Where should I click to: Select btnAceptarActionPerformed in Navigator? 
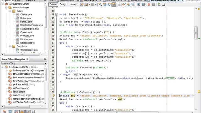click(x=28, y=74)
